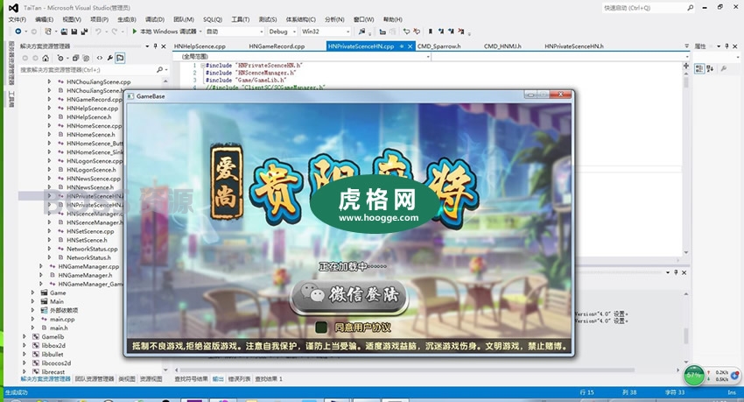Select HNSetScence.cpp in the tree

click(90, 231)
